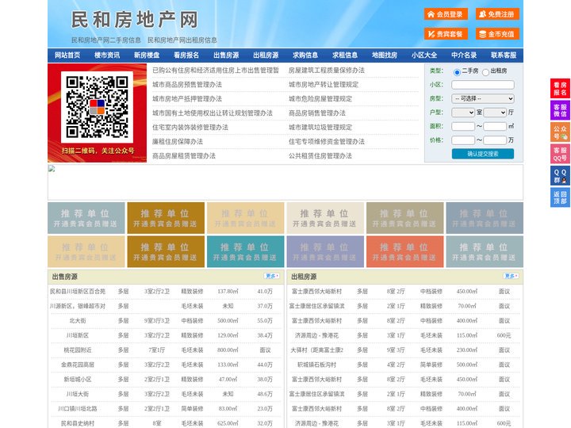Open the 新房楼盘 navigation item
Screen dimensions: 571x428
click(x=147, y=55)
